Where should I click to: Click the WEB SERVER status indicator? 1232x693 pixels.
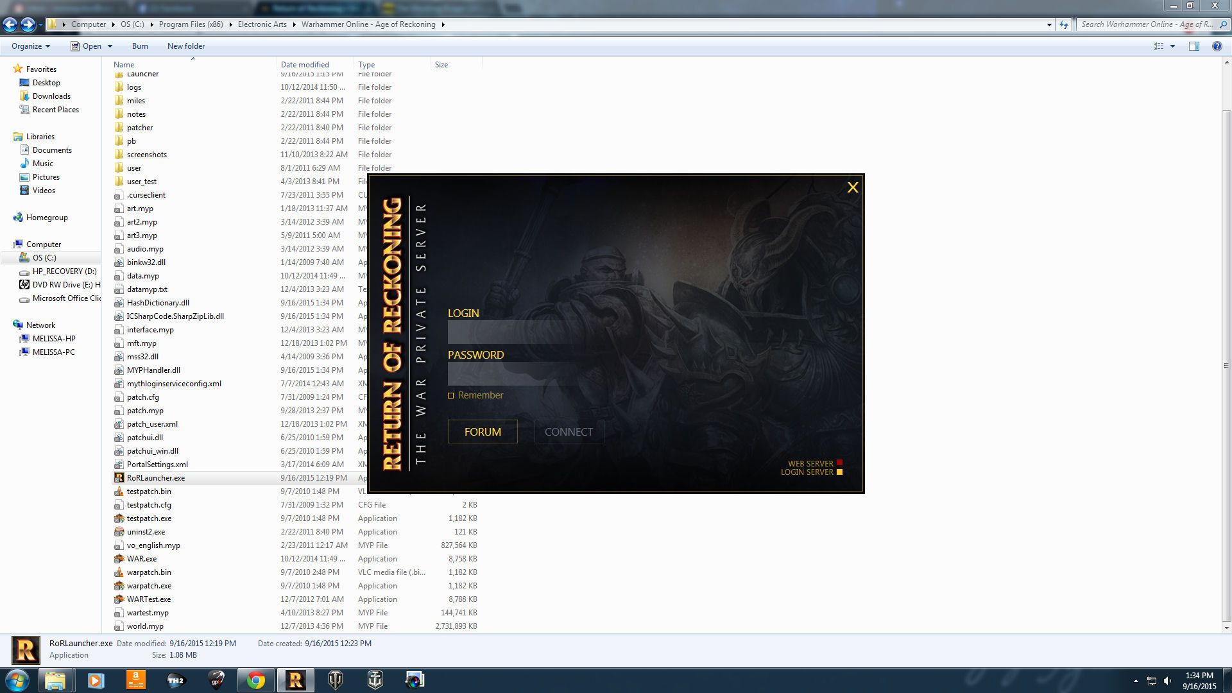[x=839, y=463]
